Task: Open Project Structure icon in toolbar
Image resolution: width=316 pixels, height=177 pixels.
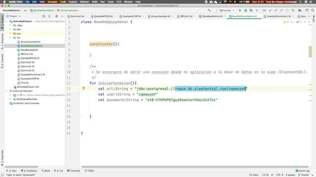Action: (300, 10)
